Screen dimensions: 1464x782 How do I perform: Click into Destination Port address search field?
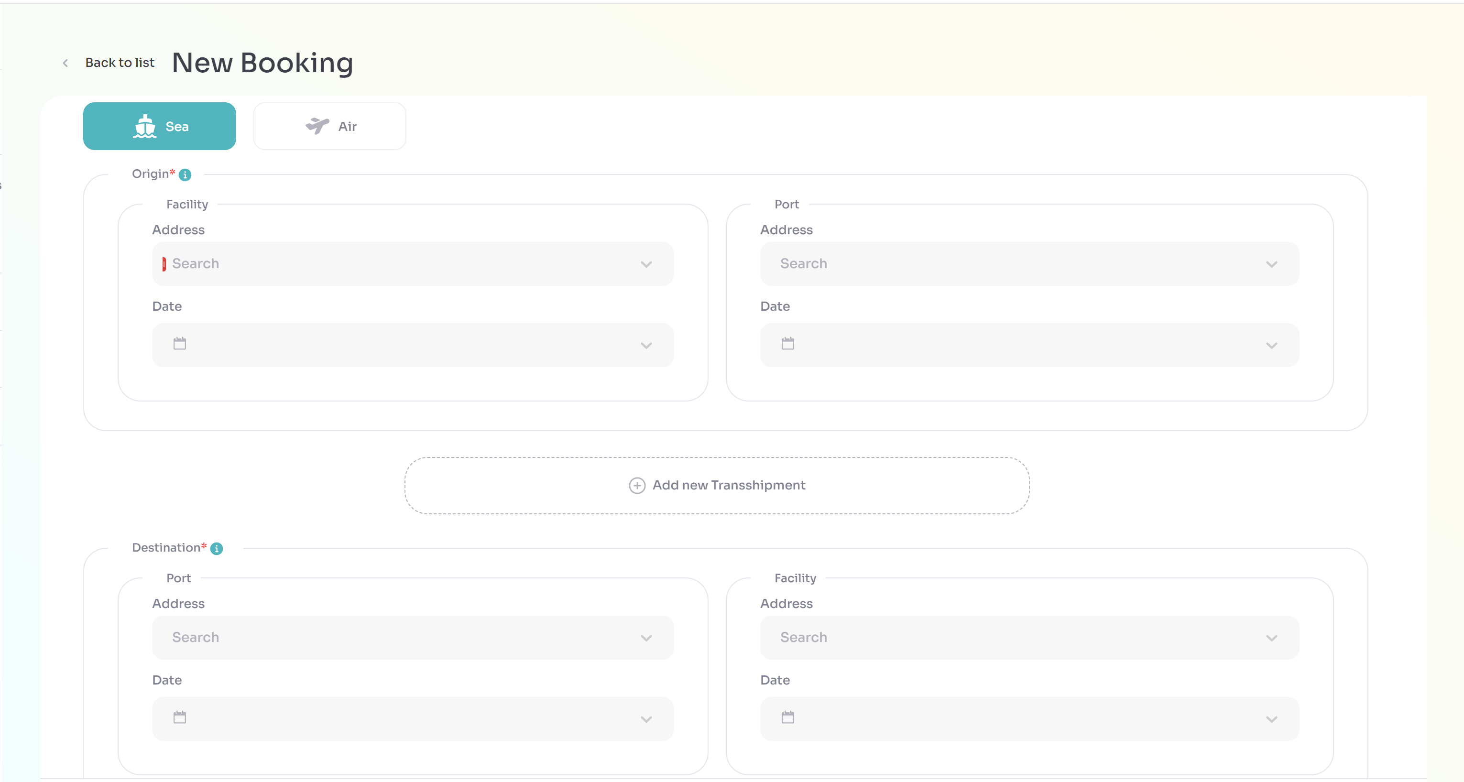392,638
